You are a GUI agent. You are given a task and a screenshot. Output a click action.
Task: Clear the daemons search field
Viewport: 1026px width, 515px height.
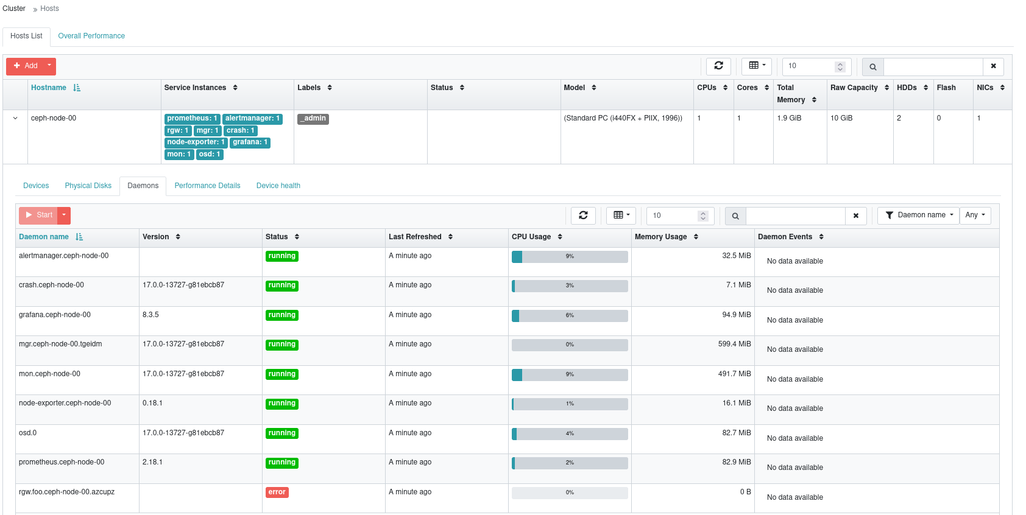(856, 216)
